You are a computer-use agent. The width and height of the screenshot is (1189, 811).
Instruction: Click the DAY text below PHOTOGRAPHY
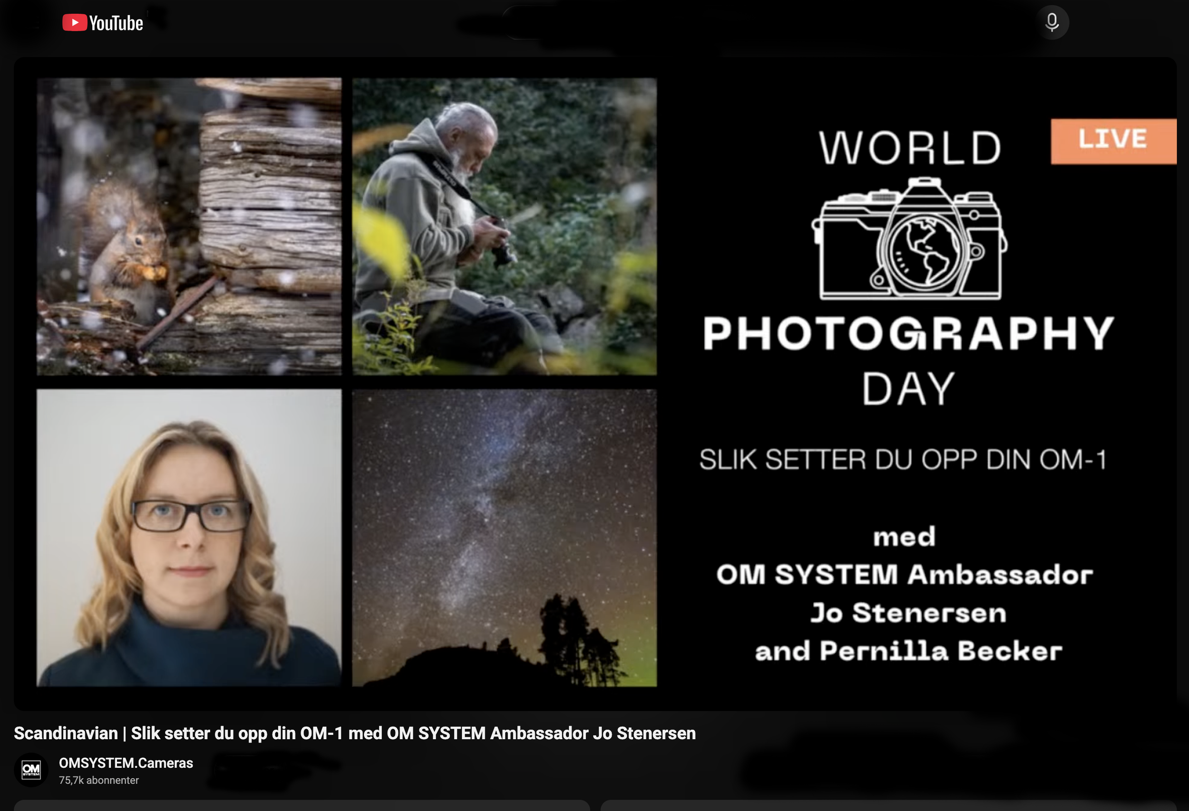(x=908, y=389)
